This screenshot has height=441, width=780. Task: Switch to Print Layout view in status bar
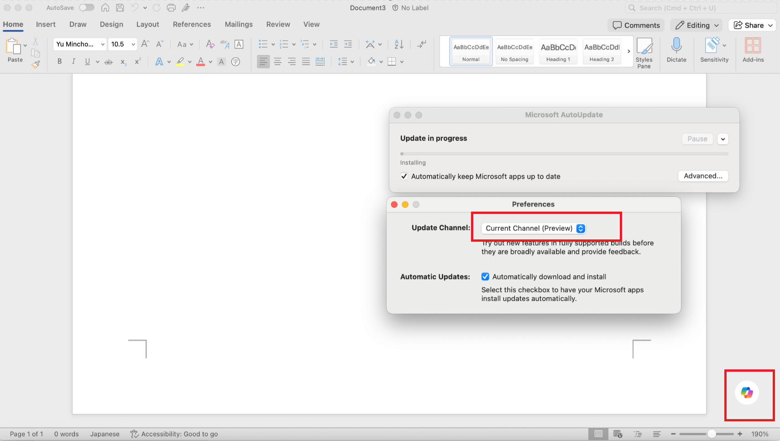(x=598, y=434)
